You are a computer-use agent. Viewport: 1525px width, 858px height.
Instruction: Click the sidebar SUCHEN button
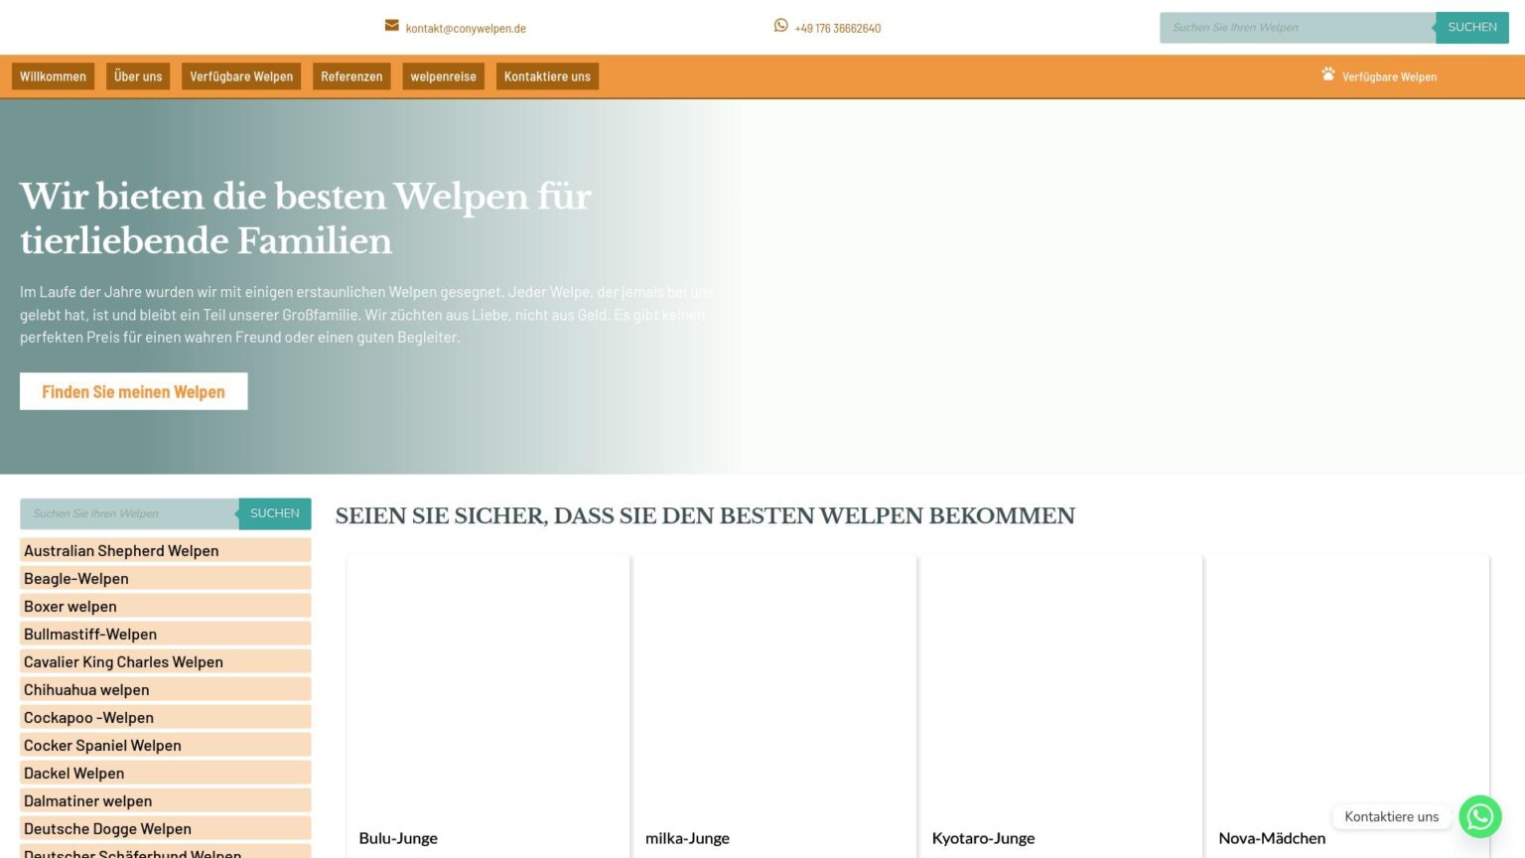coord(275,513)
